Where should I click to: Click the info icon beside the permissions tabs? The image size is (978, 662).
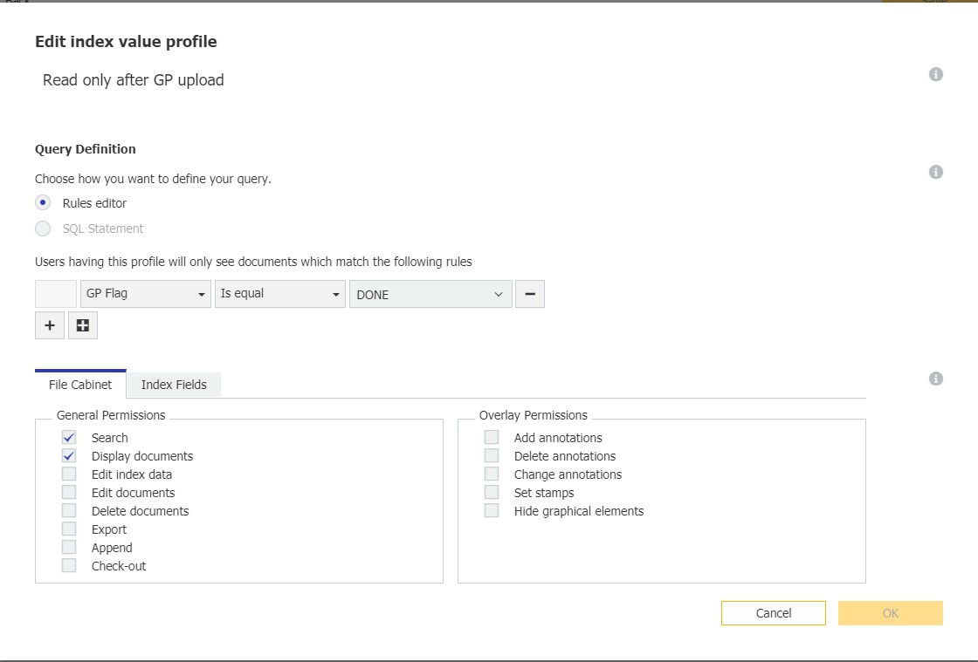pyautogui.click(x=935, y=379)
